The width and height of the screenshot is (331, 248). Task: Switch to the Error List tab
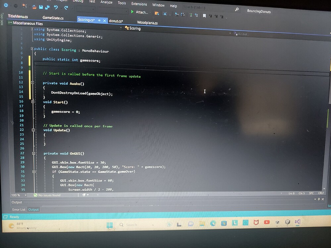pos(19,209)
